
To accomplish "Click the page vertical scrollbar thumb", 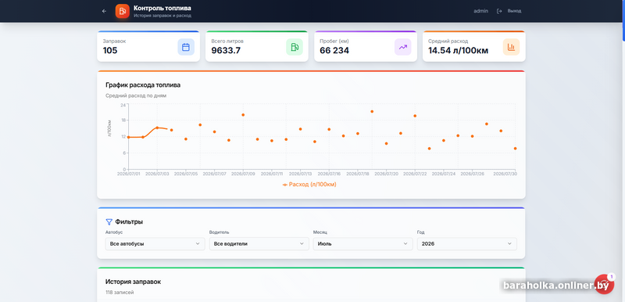I will click(x=623, y=20).
